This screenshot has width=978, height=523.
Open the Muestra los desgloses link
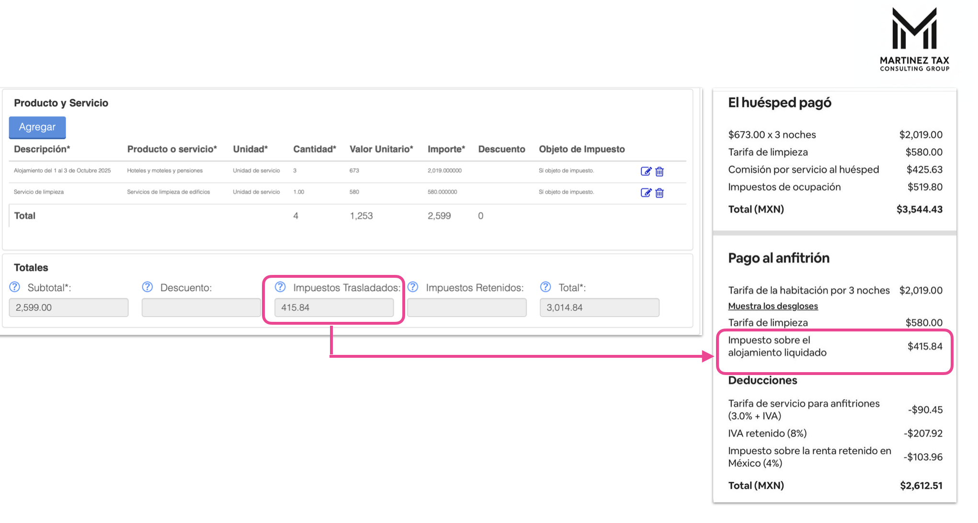pos(773,306)
